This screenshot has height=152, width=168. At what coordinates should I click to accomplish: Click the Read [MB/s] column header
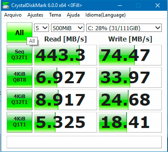(66, 39)
